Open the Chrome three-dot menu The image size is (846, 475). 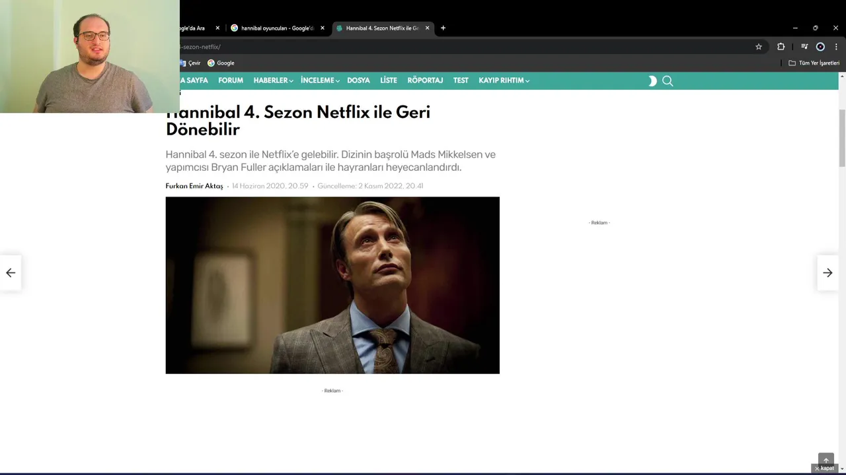click(836, 47)
